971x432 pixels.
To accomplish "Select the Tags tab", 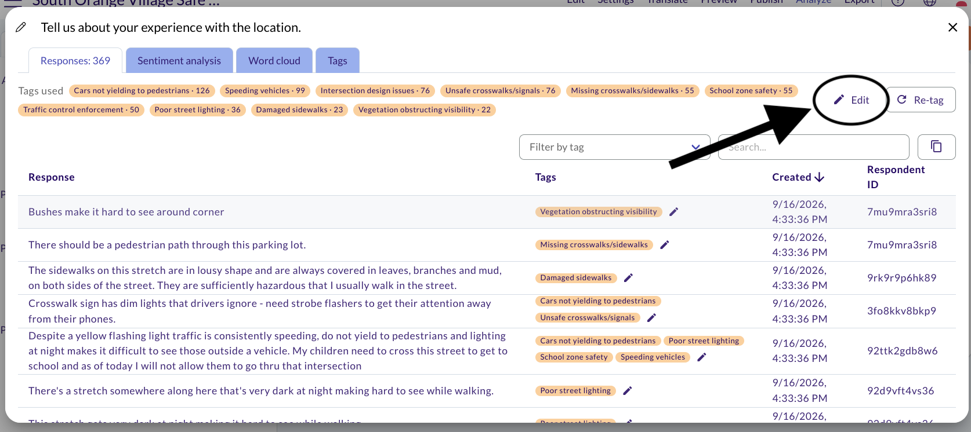I will point(338,61).
